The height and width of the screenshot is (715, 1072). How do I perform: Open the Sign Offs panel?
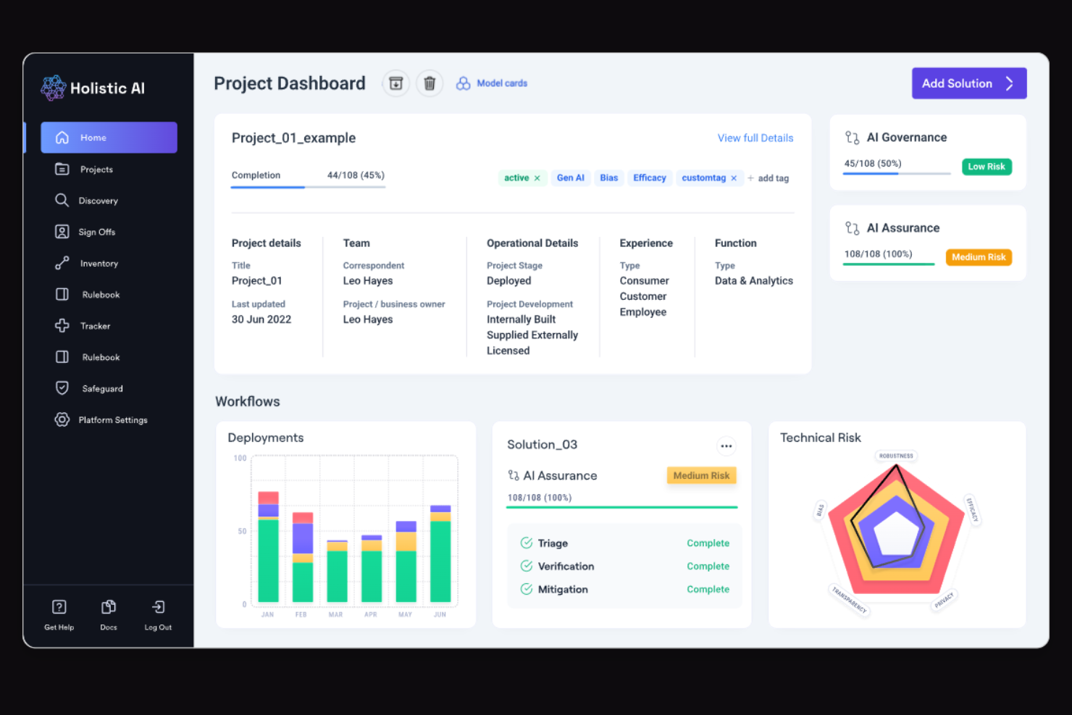pyautogui.click(x=97, y=231)
